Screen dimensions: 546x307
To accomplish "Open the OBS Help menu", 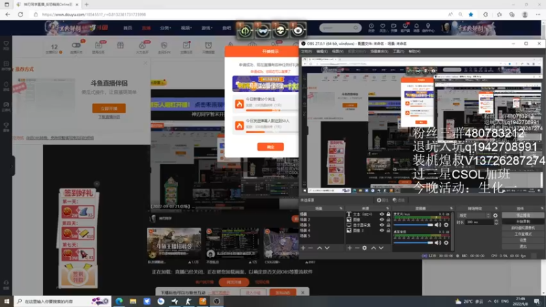I will click(x=414, y=51).
